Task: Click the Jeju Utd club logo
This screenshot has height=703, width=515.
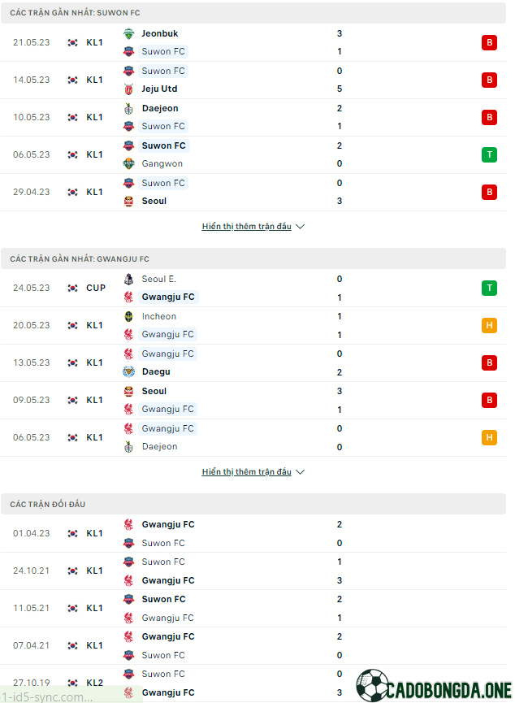Action: coord(128,89)
